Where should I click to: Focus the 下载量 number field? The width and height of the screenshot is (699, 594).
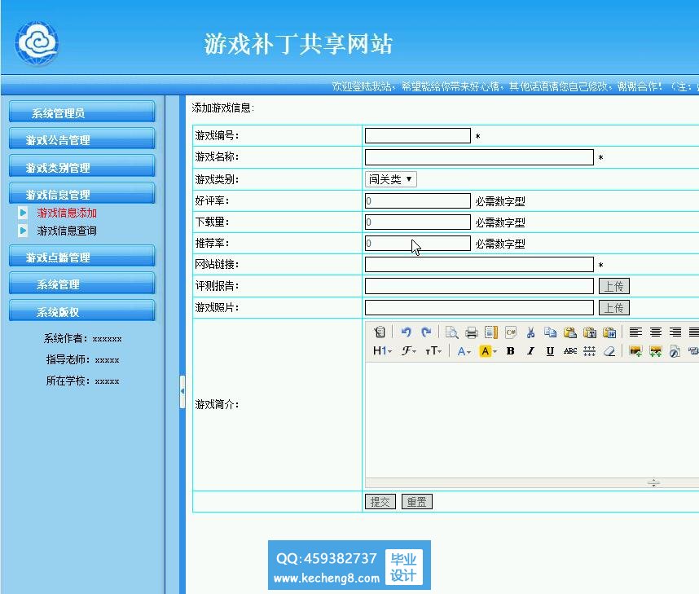418,222
